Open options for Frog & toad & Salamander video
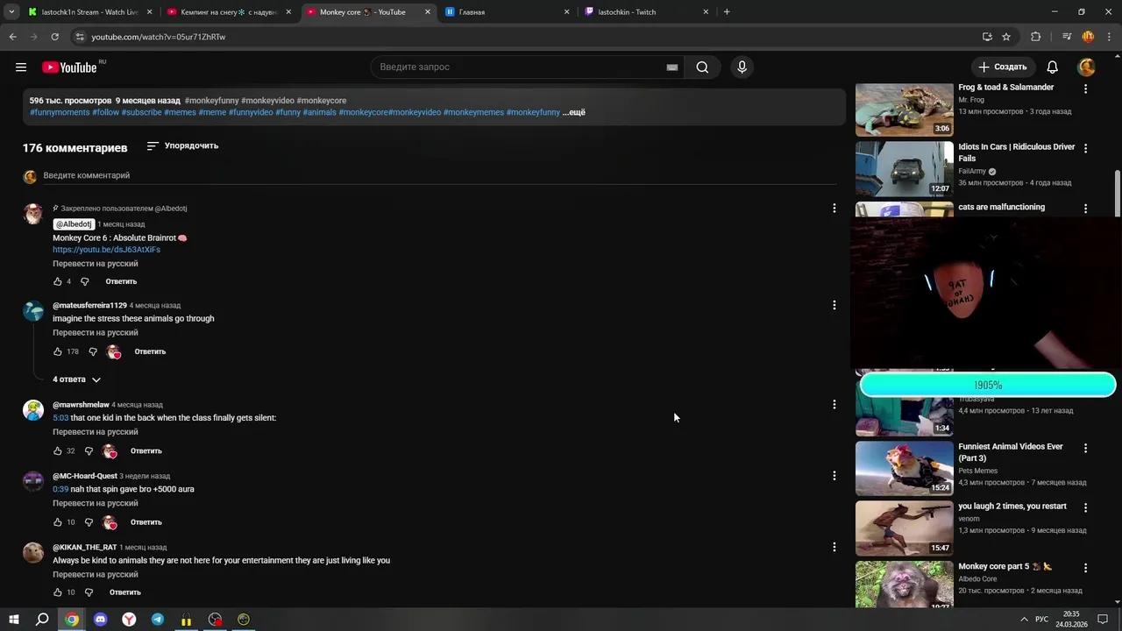This screenshot has width=1122, height=631. point(1085,89)
